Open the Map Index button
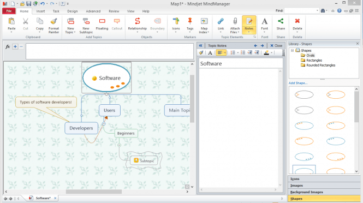This screenshot has height=203, width=363. tap(204, 26)
